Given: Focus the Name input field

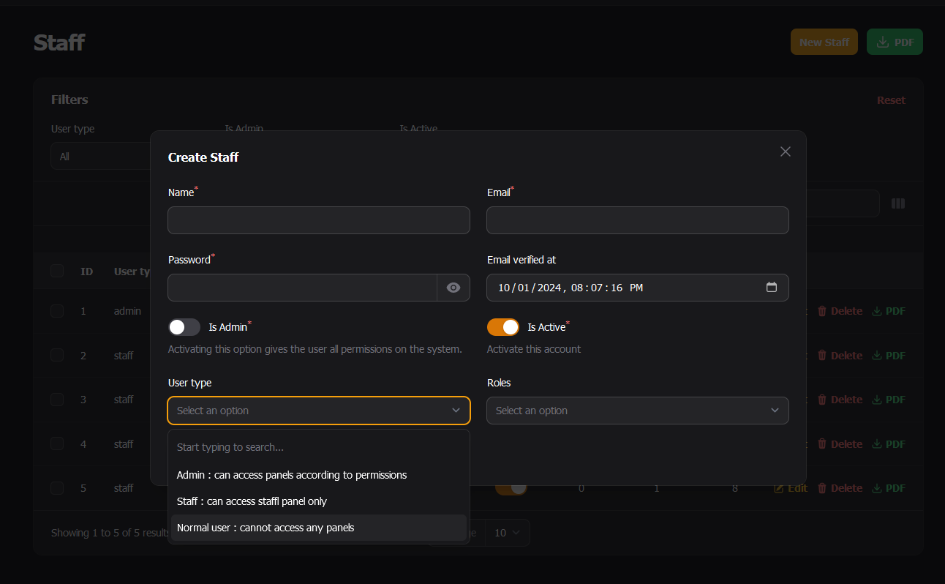Looking at the screenshot, I should [319, 220].
